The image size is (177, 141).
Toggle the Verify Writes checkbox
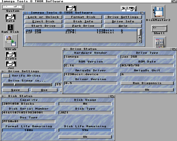tap(6, 76)
